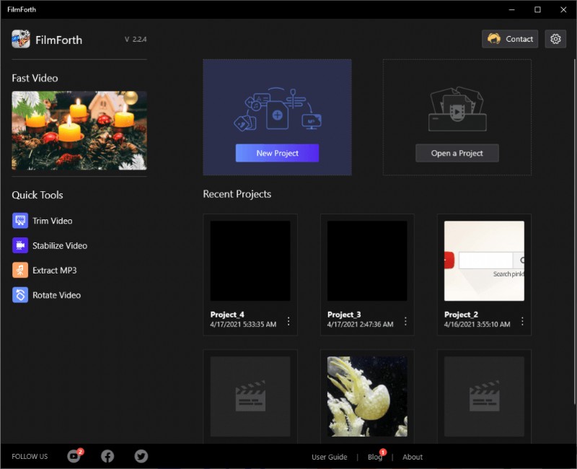Click Open a Project
This screenshot has height=469, width=577.
457,153
